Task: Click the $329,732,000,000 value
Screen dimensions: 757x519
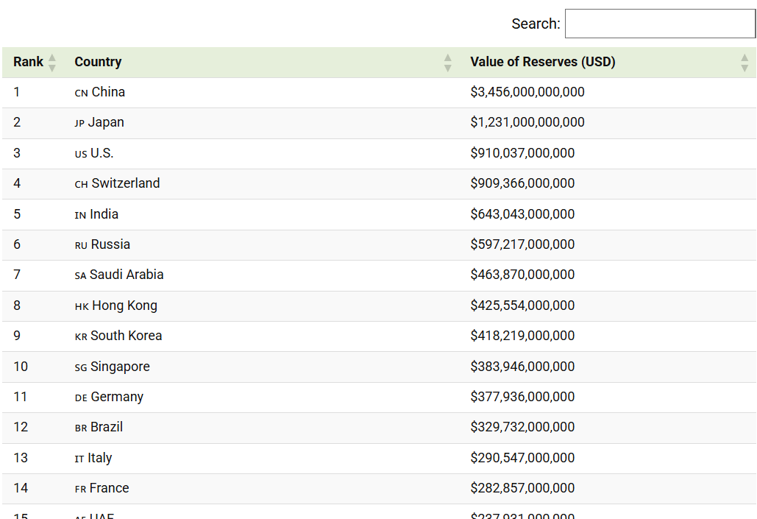Action: pyautogui.click(x=522, y=427)
